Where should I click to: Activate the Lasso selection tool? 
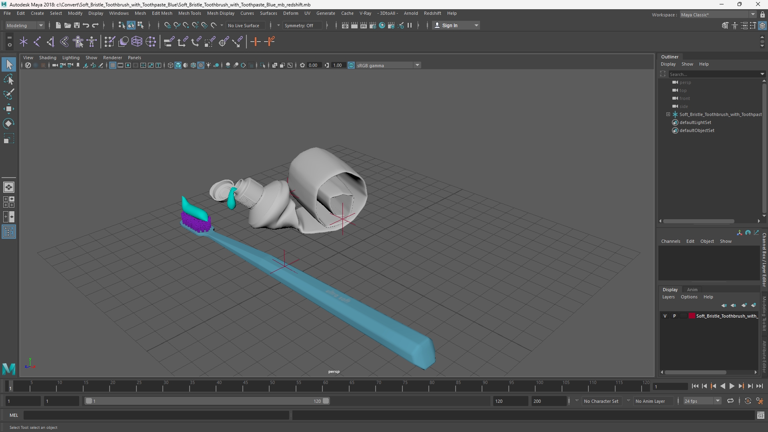[9, 79]
